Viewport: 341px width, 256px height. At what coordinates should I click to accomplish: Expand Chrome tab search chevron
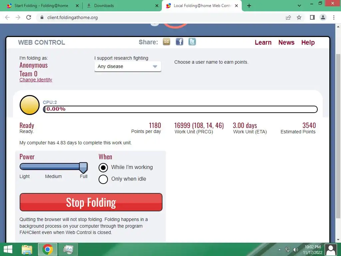299,6
